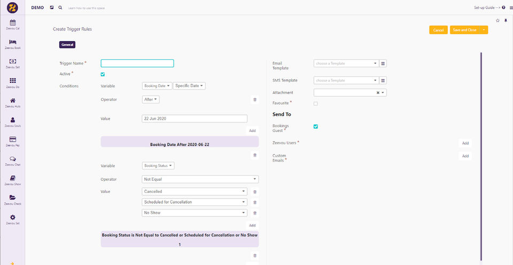
Task: Click the Trigger Name input field
Action: 137,64
